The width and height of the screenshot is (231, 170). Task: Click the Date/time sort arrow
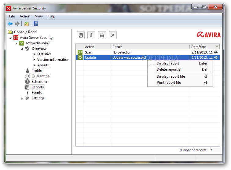217,46
